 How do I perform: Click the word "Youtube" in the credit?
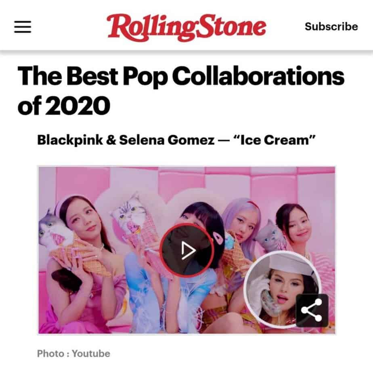(91, 354)
